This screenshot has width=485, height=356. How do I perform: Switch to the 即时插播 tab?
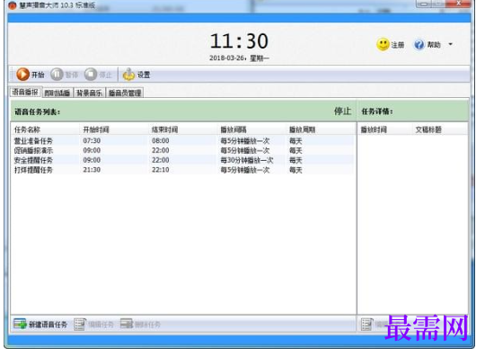pyautogui.click(x=57, y=93)
